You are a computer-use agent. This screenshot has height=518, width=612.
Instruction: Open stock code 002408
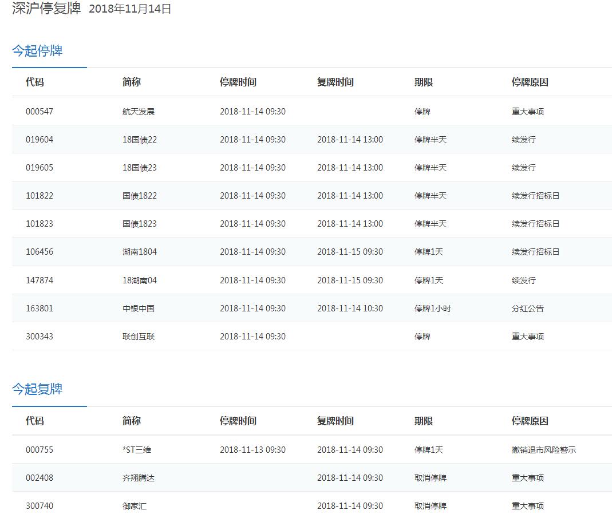click(x=40, y=478)
